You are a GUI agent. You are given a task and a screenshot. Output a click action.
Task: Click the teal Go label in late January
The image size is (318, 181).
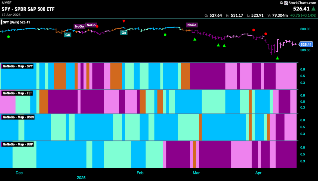coord(124,32)
